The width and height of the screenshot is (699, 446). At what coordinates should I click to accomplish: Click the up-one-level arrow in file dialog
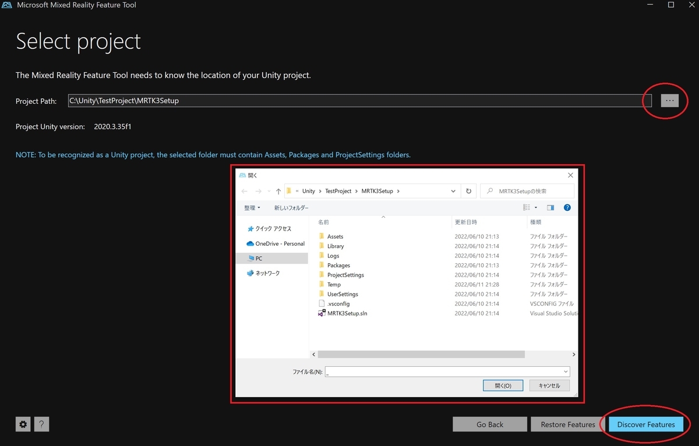[x=278, y=191]
